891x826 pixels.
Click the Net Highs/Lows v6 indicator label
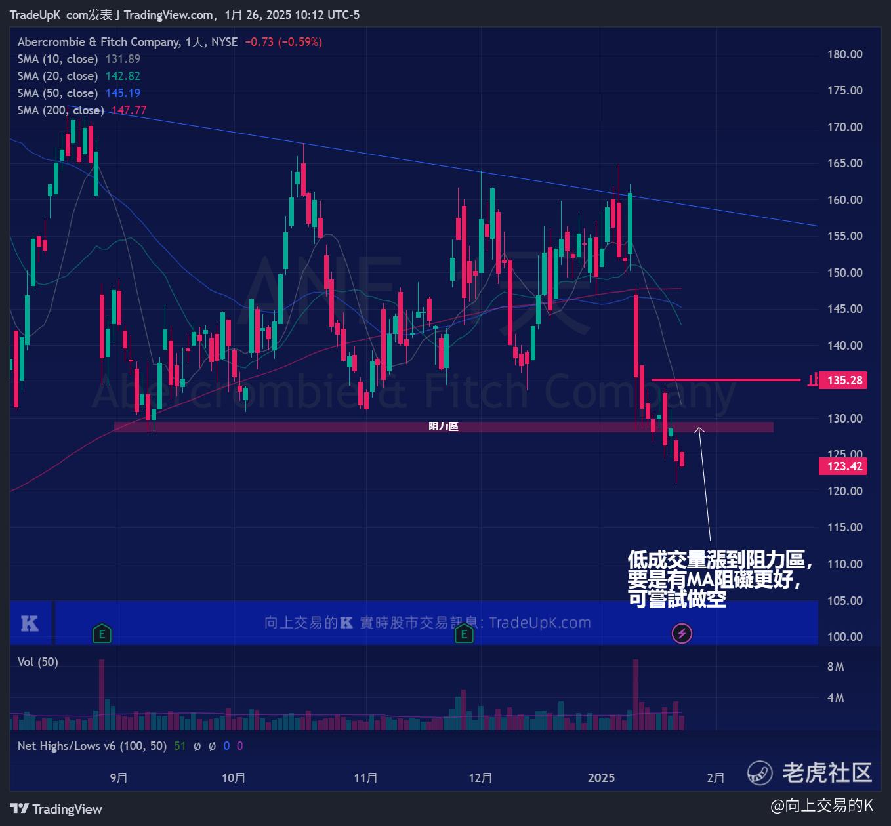pyautogui.click(x=92, y=746)
